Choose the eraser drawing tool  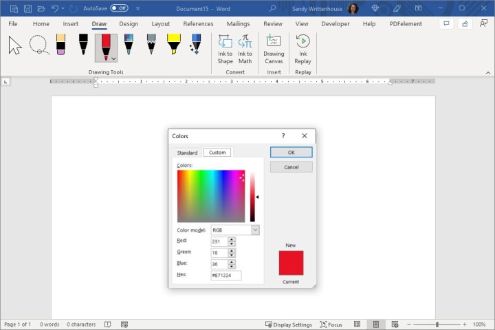[x=60, y=45]
